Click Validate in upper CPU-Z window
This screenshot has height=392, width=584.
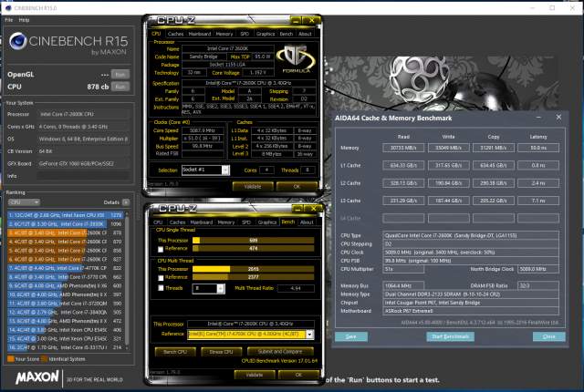click(253, 186)
